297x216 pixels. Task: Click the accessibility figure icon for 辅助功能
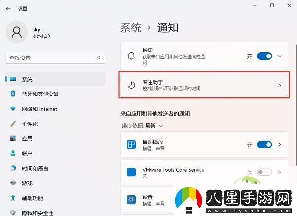coord(13,198)
